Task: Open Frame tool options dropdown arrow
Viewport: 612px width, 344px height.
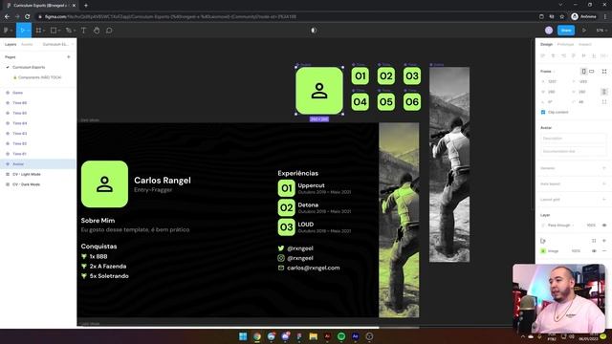Action: coord(44,31)
